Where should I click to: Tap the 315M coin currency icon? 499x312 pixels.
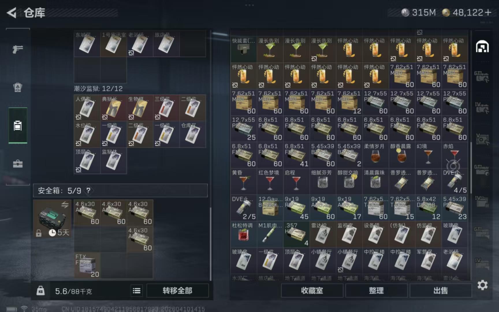(405, 12)
